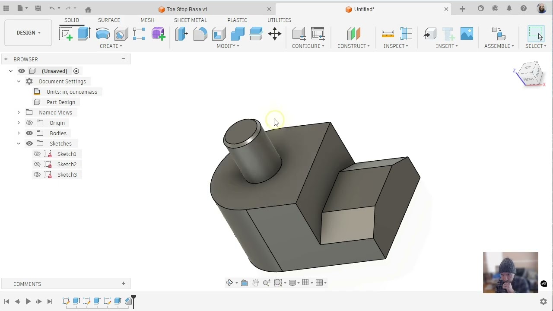
Task: Click the Create Form purple icon
Action: coord(158,34)
